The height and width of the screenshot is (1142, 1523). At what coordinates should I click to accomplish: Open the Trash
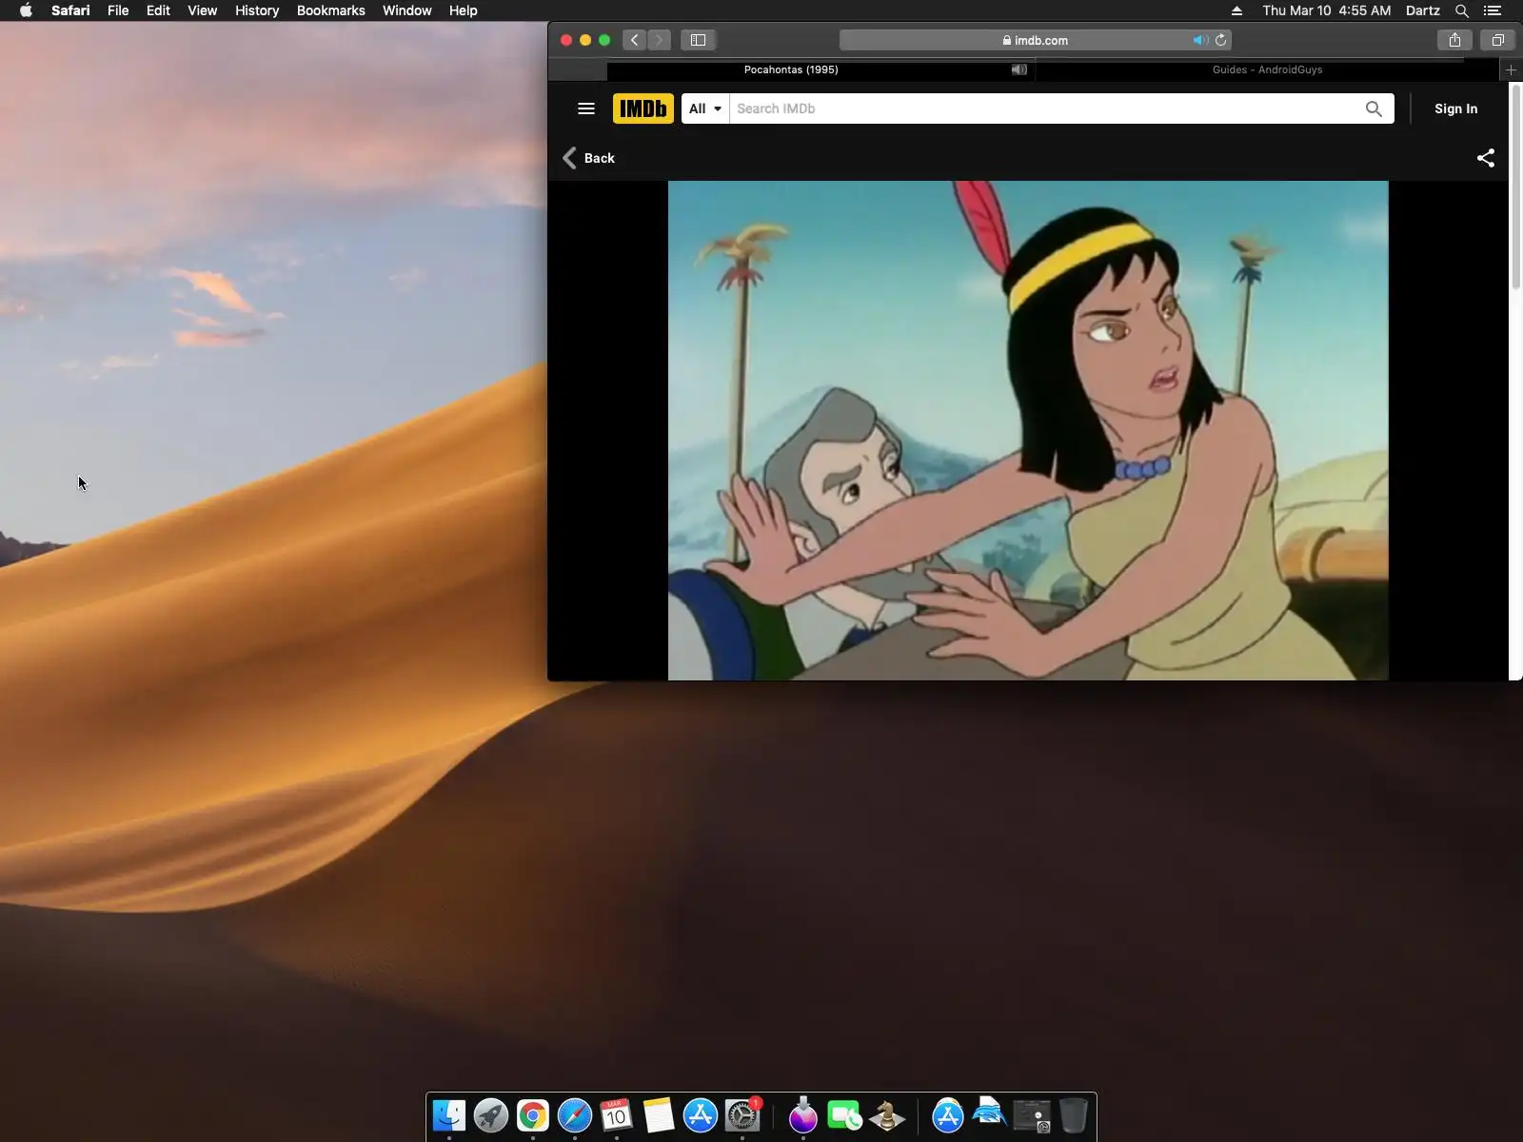1074,1115
